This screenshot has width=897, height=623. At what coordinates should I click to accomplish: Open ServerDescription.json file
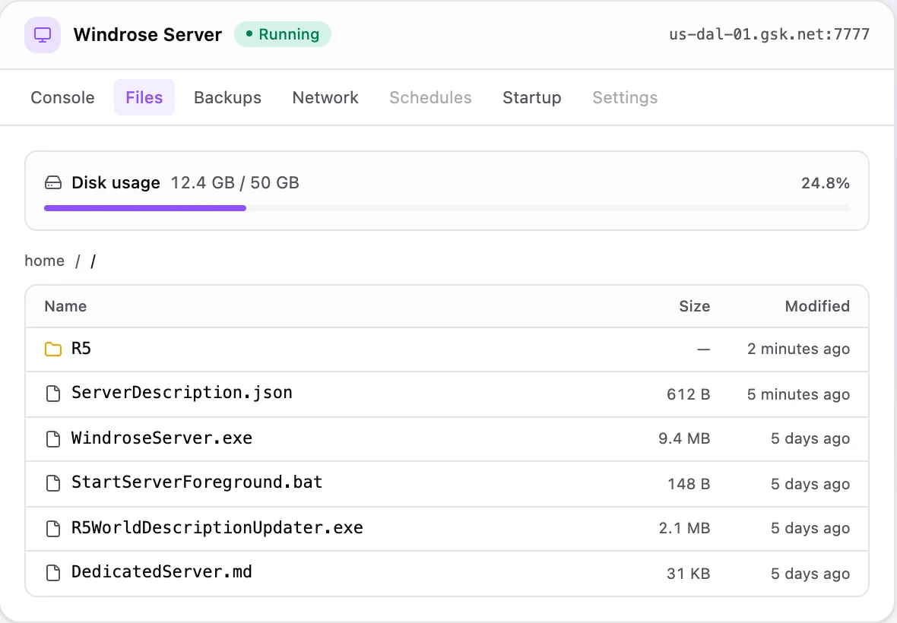(x=182, y=393)
